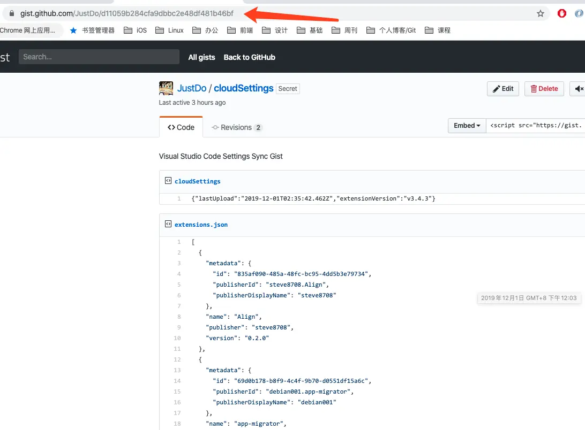
Task: Click the Delete gist button
Action: point(544,89)
